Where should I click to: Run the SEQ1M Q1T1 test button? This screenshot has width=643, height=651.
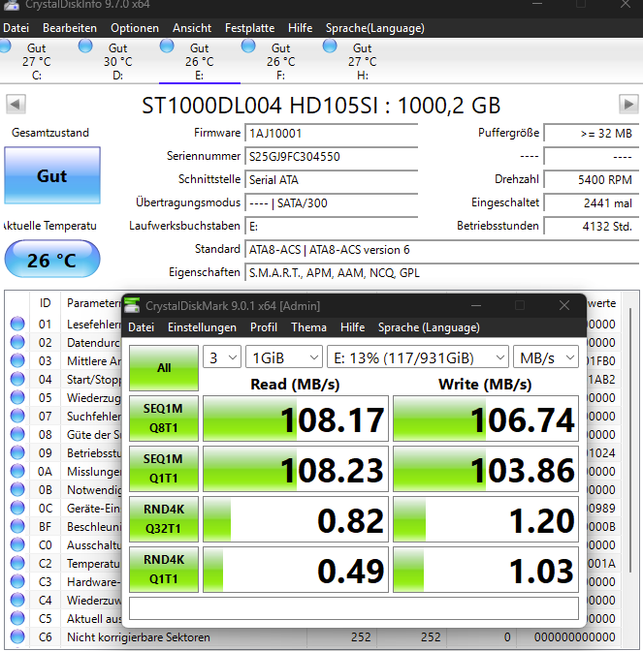point(164,469)
